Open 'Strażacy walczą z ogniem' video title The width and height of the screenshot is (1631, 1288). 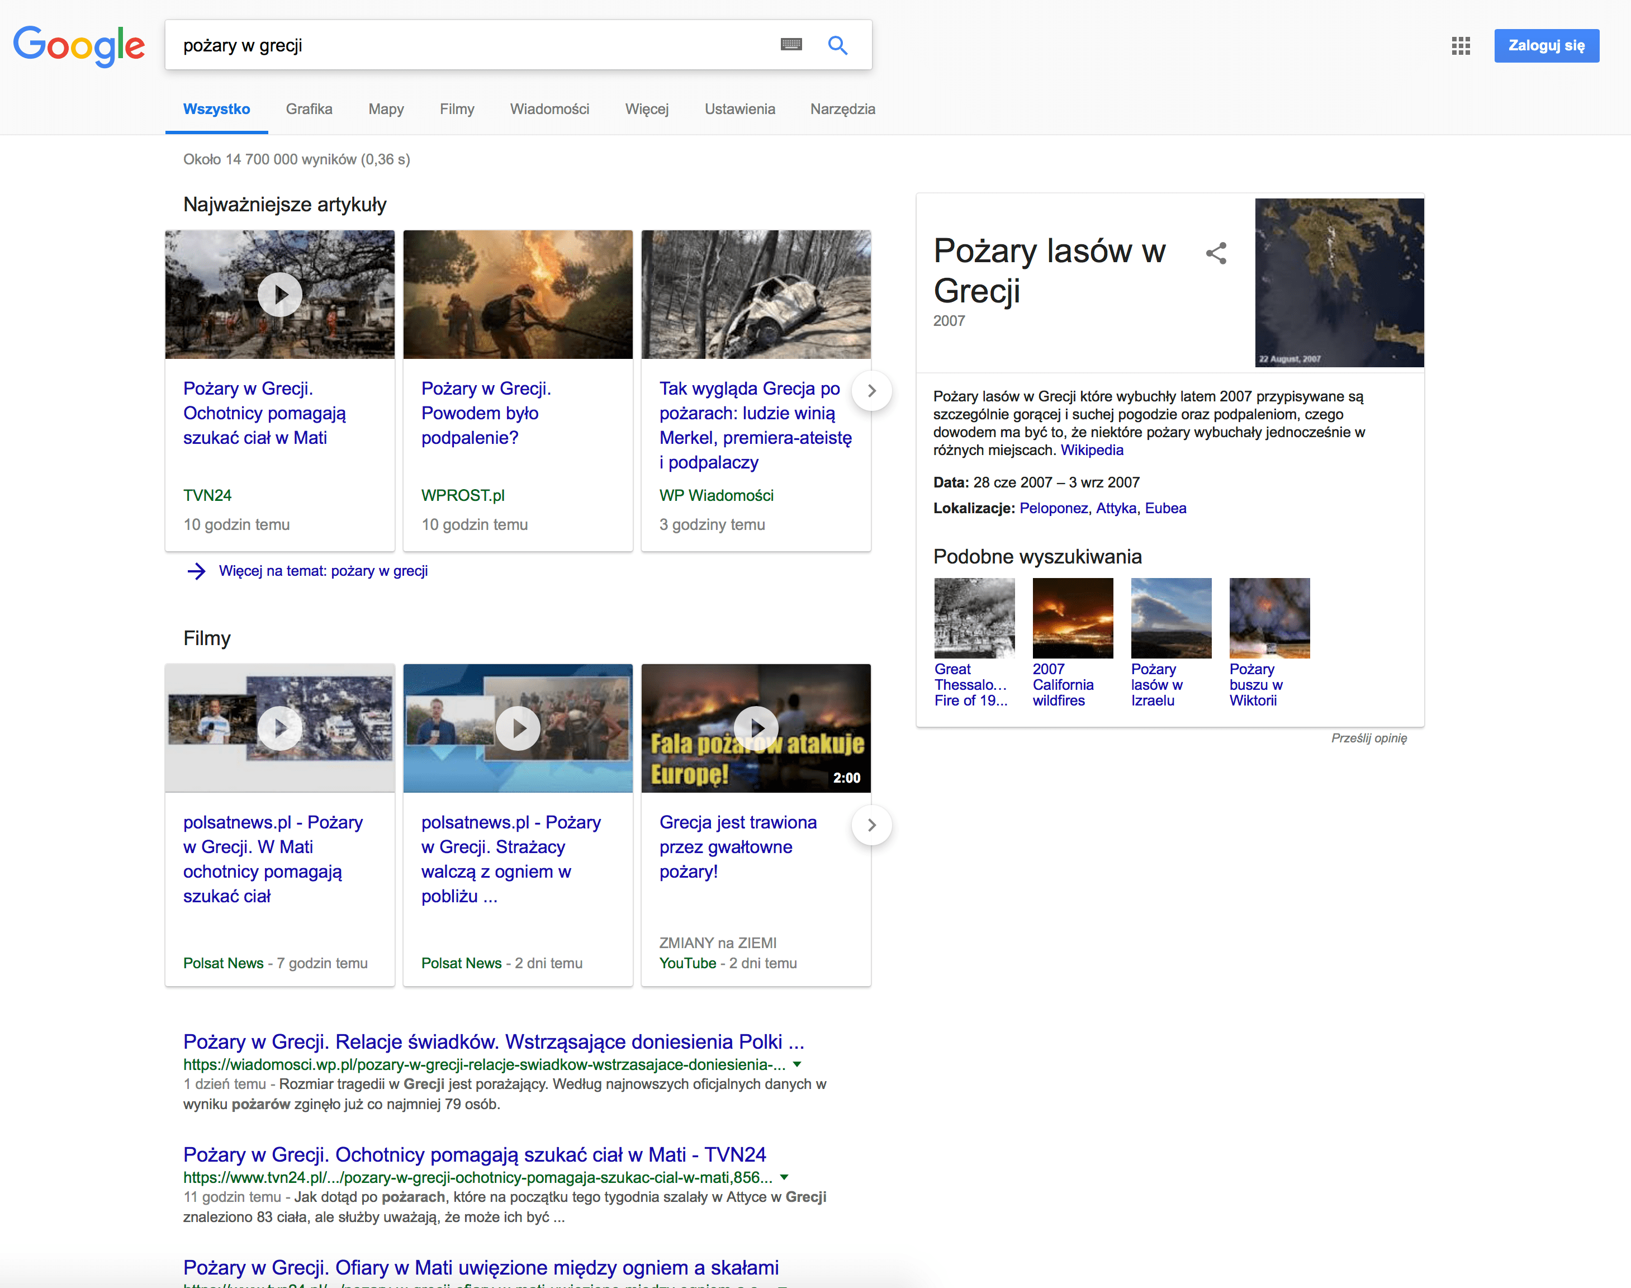tap(511, 859)
